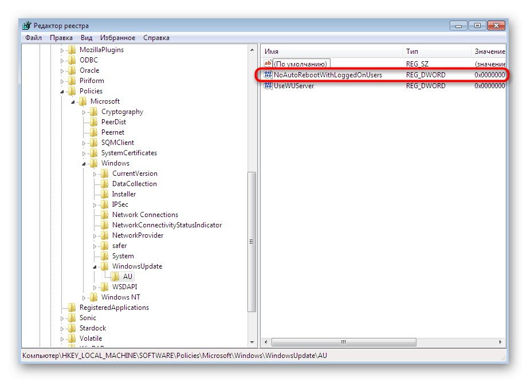Select the WindowsUpdate key label
This screenshot has height=382, width=527.
[137, 266]
